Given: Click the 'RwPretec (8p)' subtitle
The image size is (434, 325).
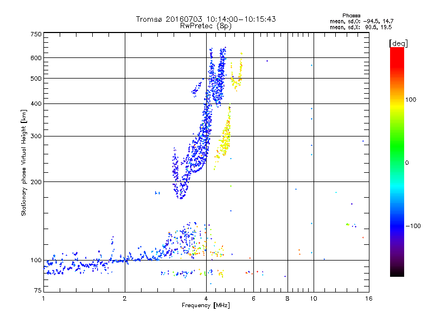Looking at the screenshot, I should point(206,26).
